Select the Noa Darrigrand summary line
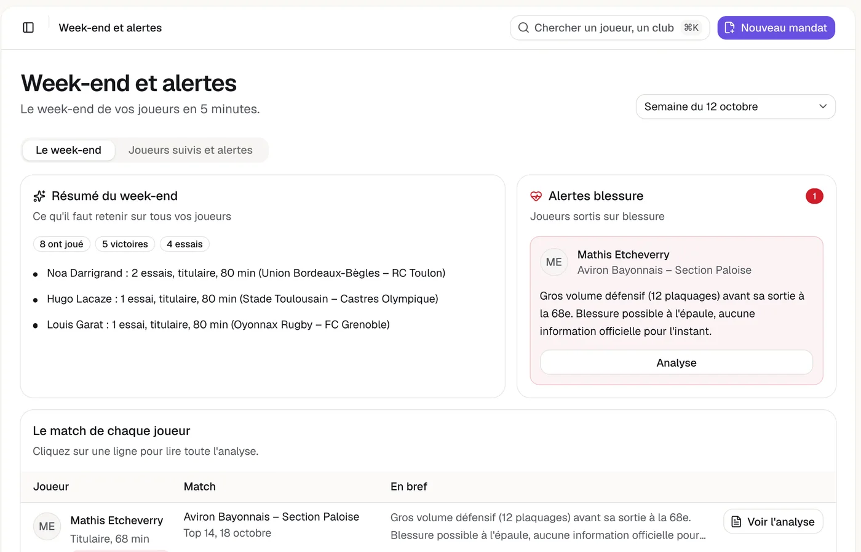 pos(246,273)
